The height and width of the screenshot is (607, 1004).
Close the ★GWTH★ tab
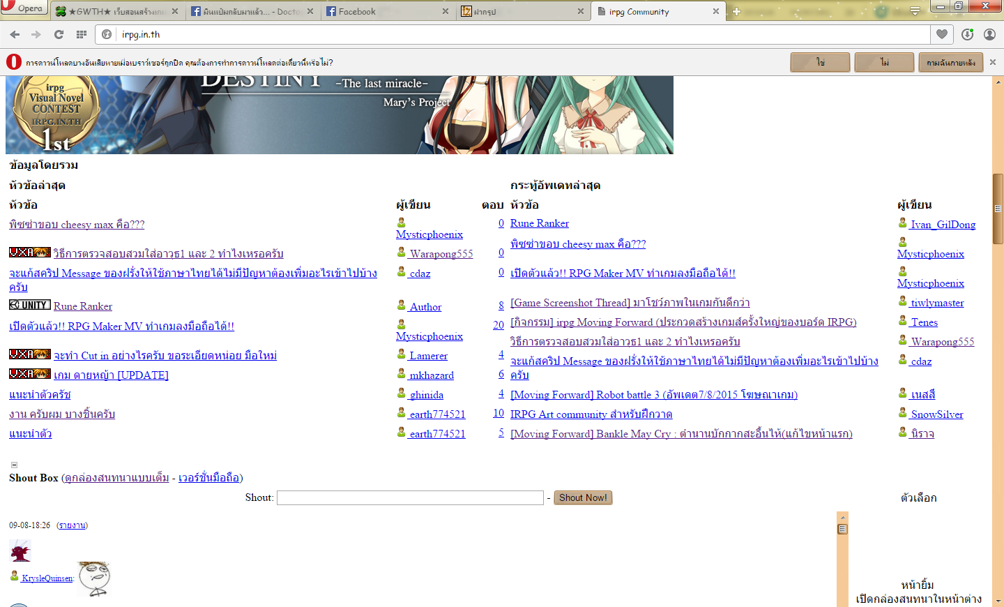(x=174, y=11)
